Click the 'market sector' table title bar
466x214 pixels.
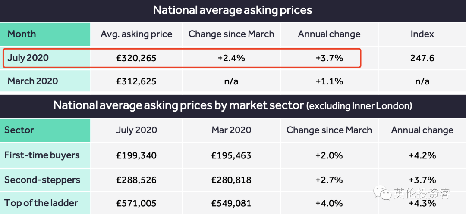(x=233, y=105)
